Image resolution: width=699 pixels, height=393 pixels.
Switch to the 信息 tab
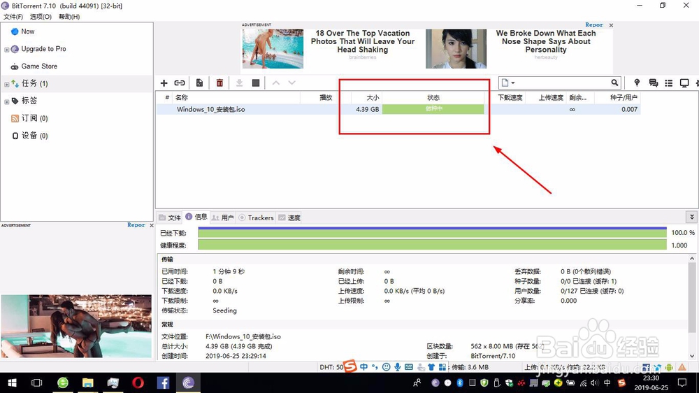pos(196,217)
